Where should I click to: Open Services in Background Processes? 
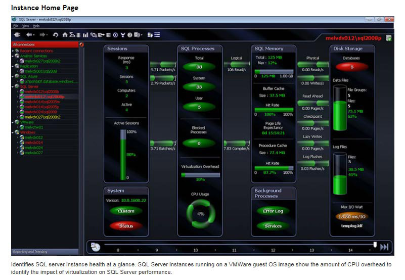[273, 226]
